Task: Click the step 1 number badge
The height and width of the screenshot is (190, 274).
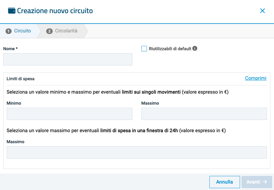Action: (9, 31)
